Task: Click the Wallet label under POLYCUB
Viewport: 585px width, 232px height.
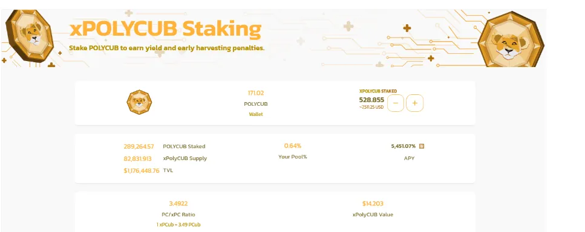Action: coord(255,114)
